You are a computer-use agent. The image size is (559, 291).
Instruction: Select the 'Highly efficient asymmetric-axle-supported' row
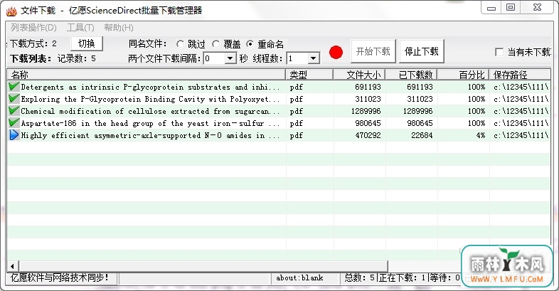(x=279, y=135)
